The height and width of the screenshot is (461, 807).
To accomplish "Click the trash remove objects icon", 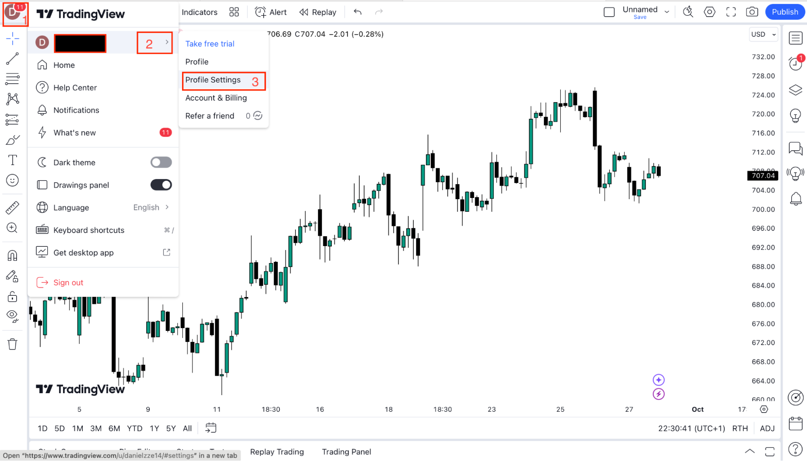I will pos(12,344).
